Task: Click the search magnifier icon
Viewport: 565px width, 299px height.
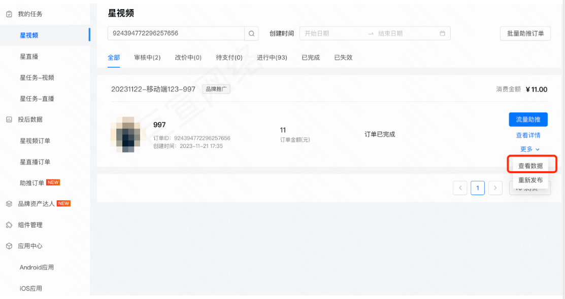Action: tap(251, 33)
